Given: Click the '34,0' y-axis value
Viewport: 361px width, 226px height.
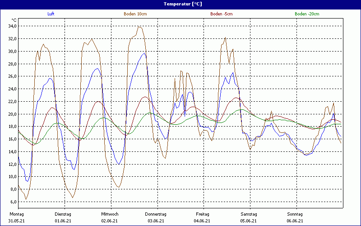Looking at the screenshot, I should 12,26.
